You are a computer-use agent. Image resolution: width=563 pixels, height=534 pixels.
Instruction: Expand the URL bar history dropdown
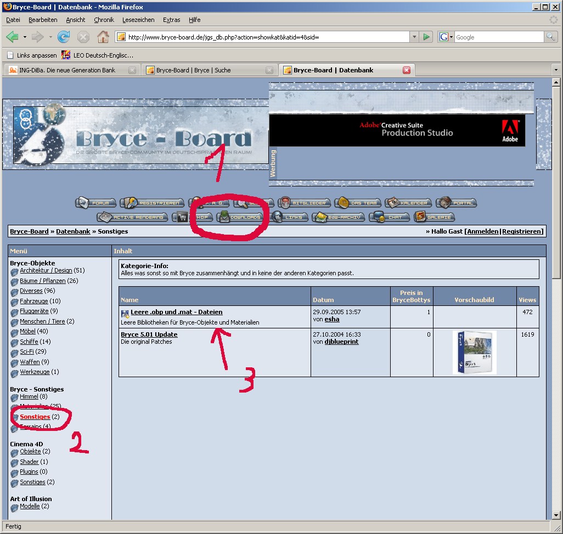(414, 37)
